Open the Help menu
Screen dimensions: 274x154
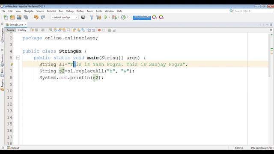119,11
